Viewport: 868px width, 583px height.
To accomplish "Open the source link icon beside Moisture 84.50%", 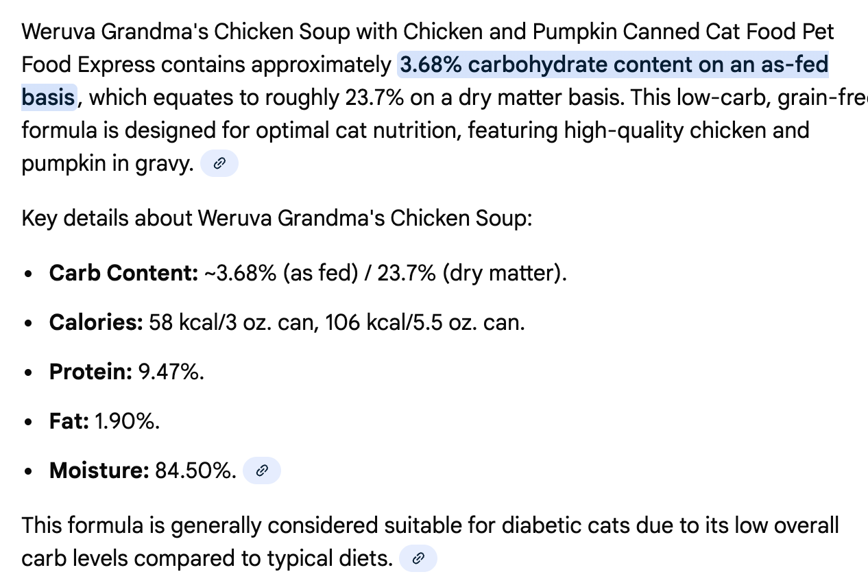I will 262,471.
